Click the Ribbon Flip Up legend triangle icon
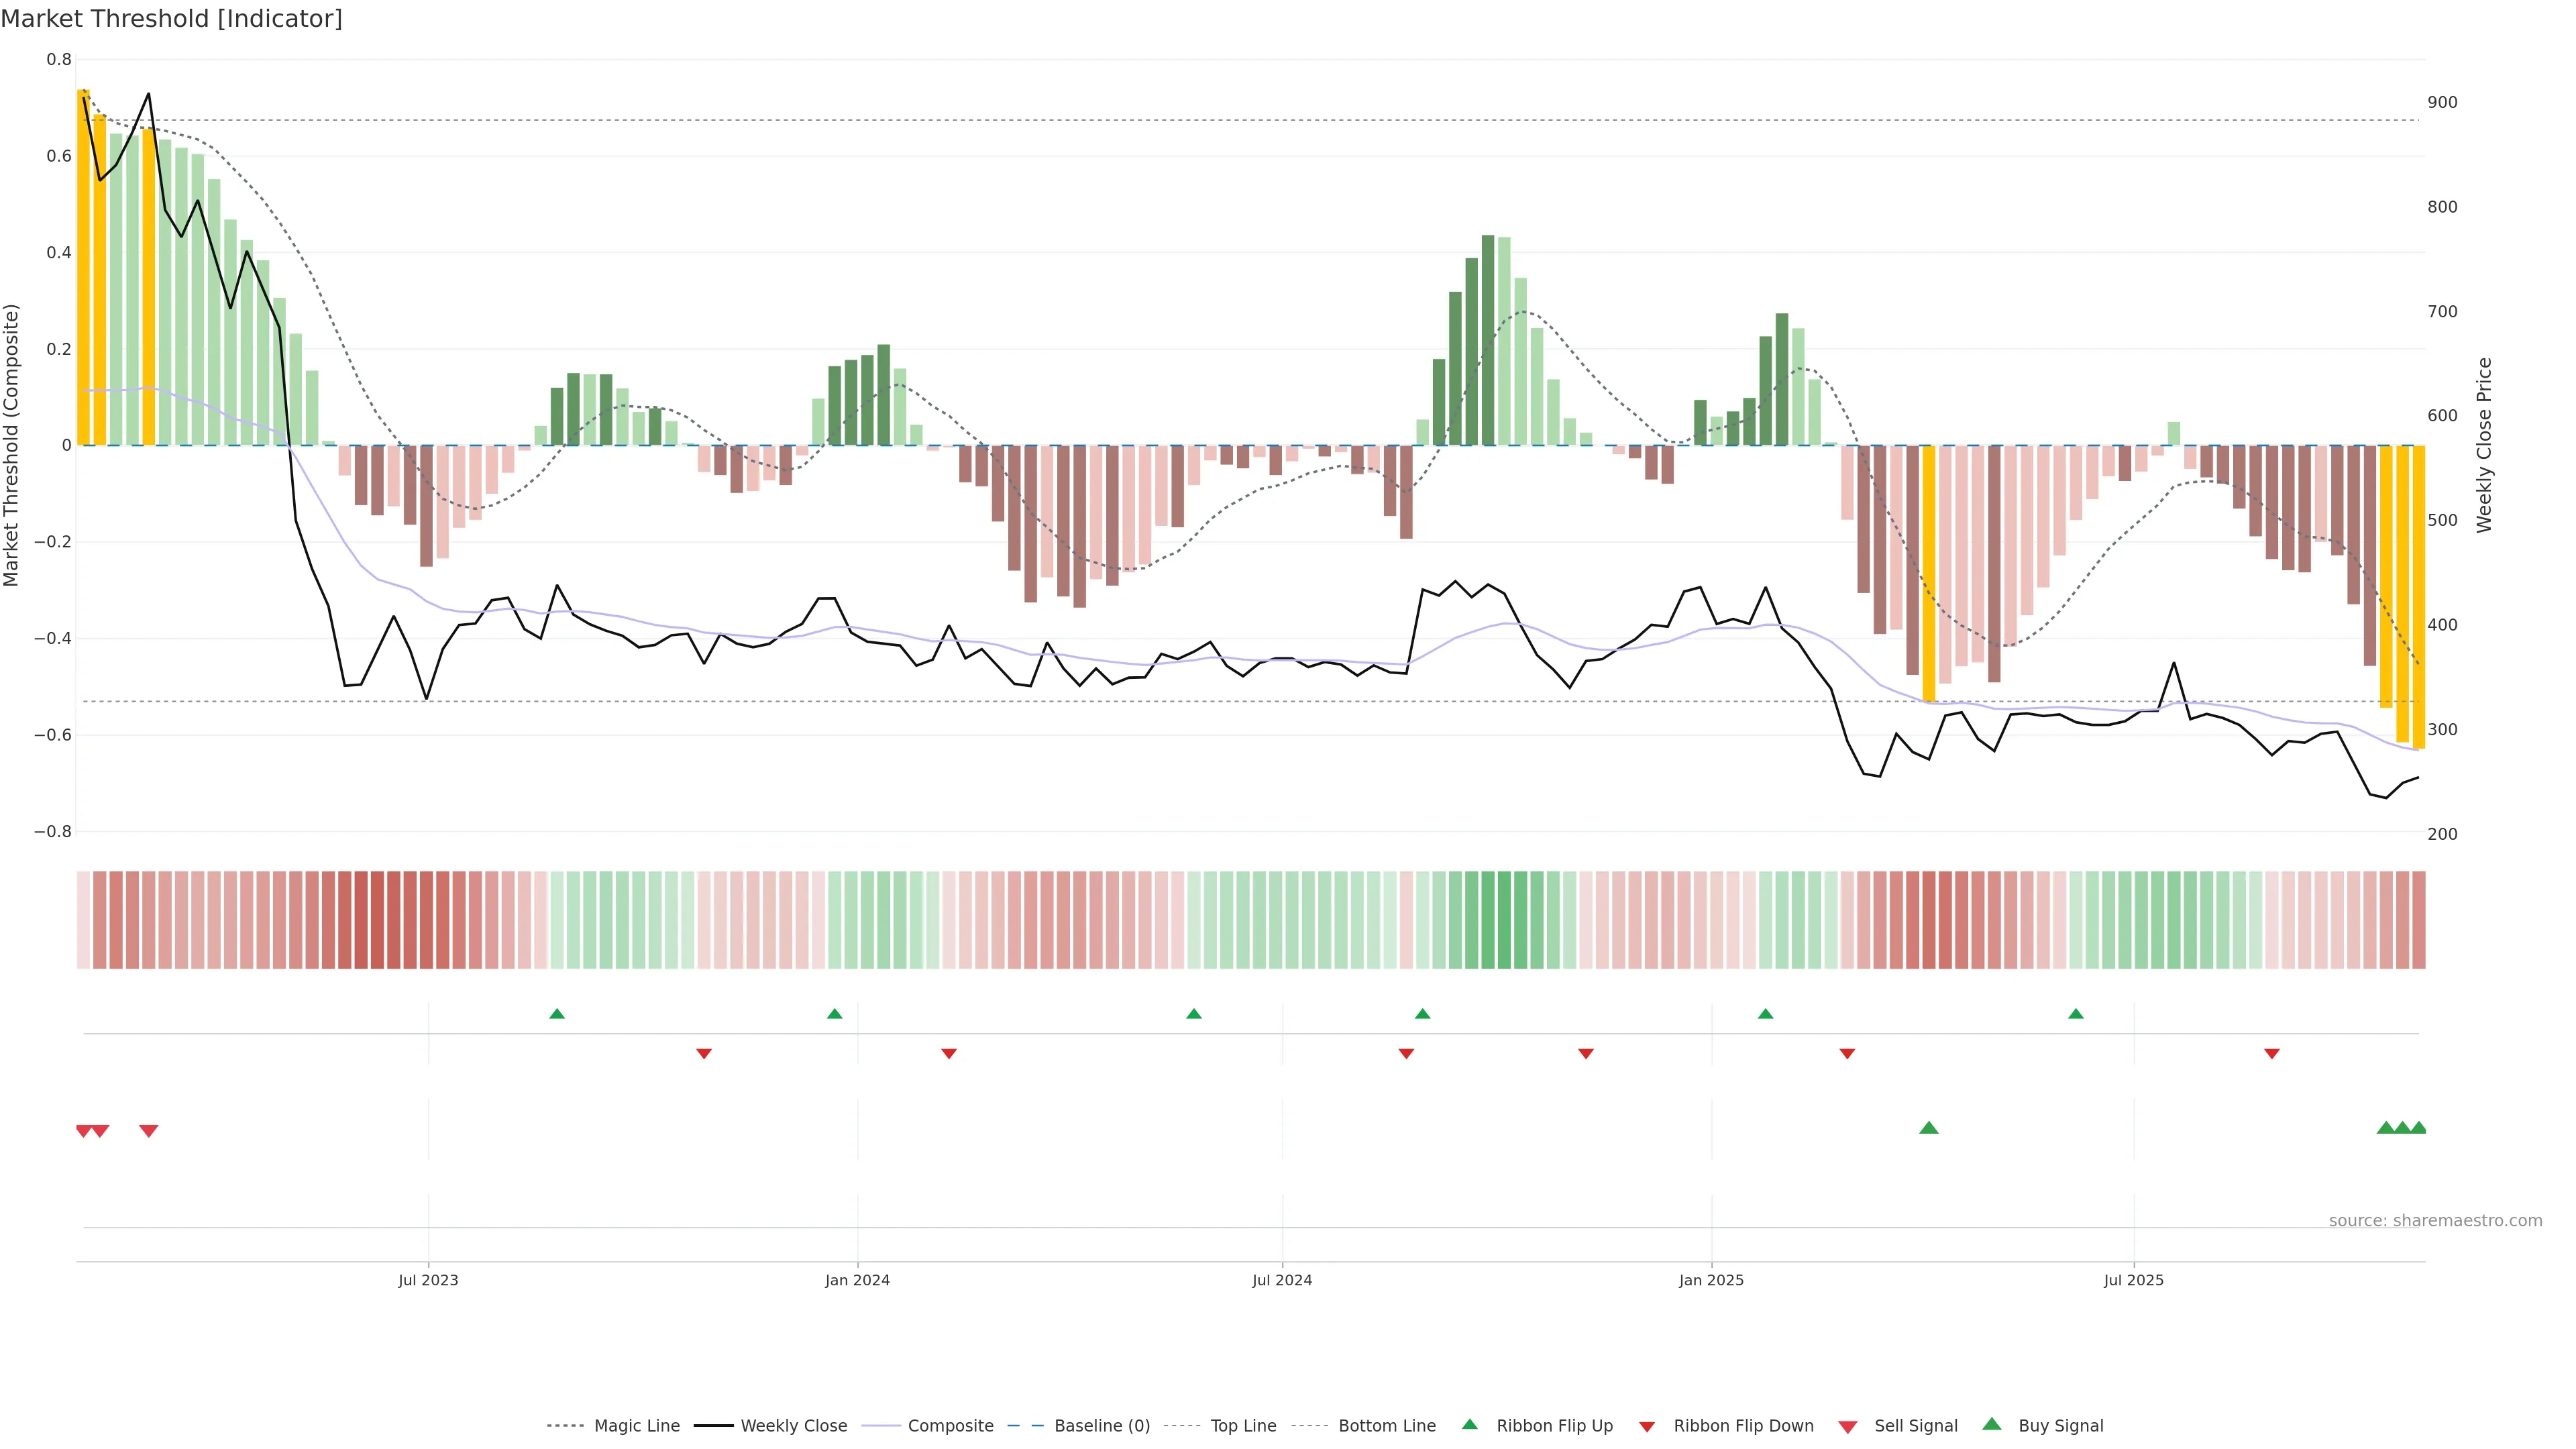 point(1469,1424)
